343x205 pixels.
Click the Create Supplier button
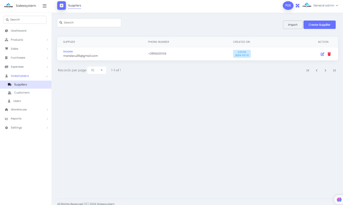(319, 25)
